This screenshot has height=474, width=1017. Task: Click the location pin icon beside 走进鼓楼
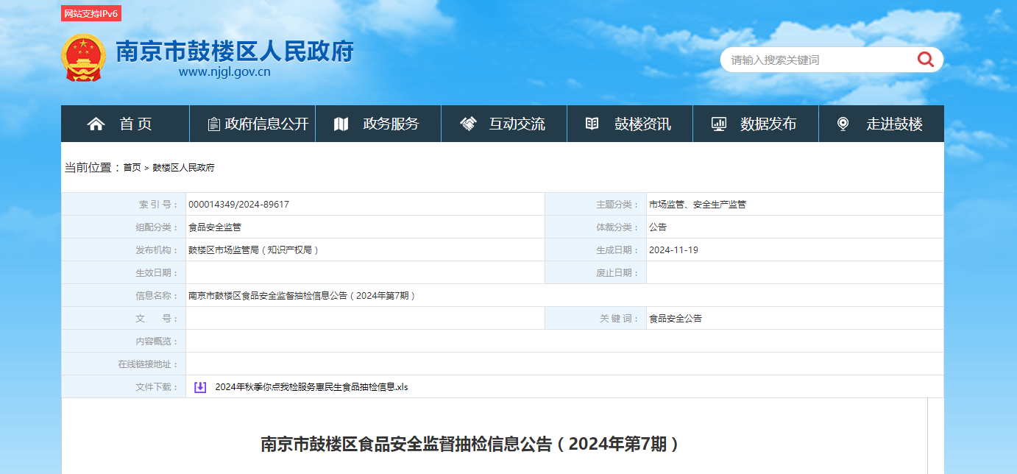pos(843,124)
